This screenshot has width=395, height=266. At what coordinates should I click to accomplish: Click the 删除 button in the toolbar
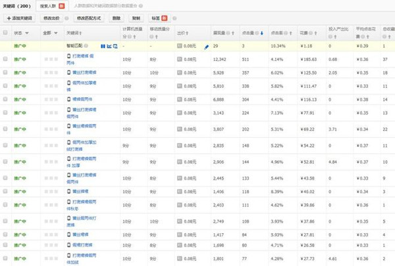click(116, 18)
